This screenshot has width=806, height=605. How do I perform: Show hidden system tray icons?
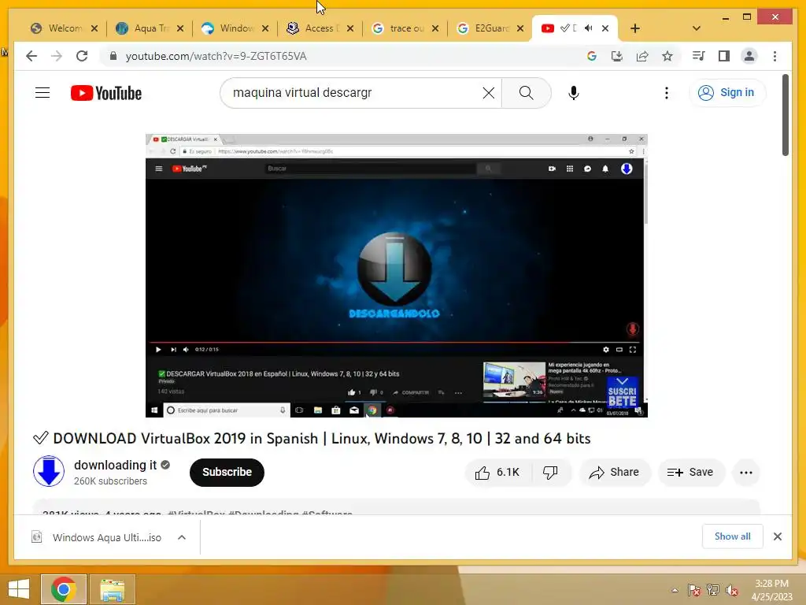click(x=675, y=590)
